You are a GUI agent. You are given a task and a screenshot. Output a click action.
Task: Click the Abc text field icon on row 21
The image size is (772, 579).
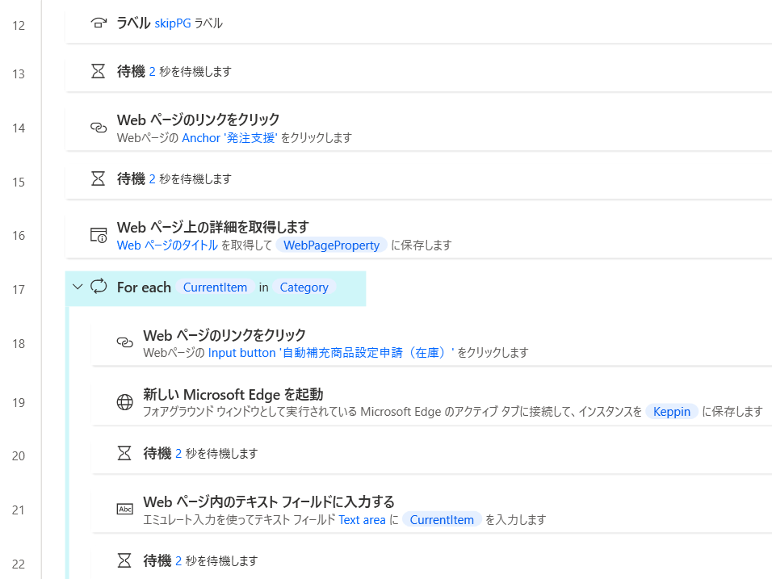(124, 509)
